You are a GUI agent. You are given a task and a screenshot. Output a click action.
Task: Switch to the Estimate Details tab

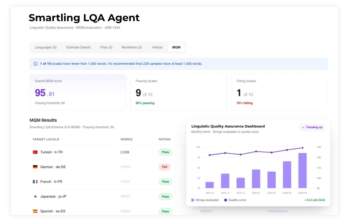[x=78, y=47]
